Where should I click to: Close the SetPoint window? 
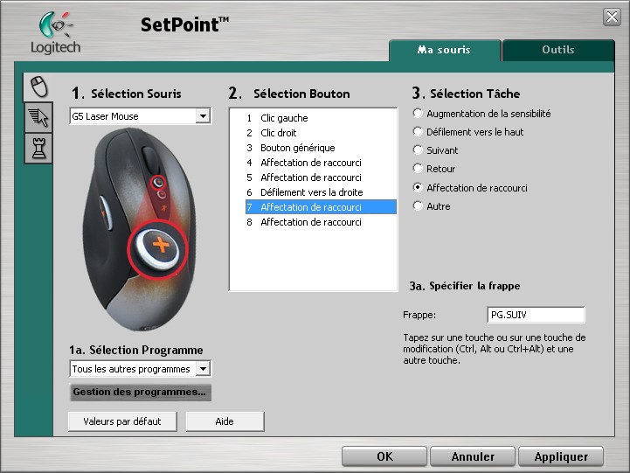coord(612,17)
